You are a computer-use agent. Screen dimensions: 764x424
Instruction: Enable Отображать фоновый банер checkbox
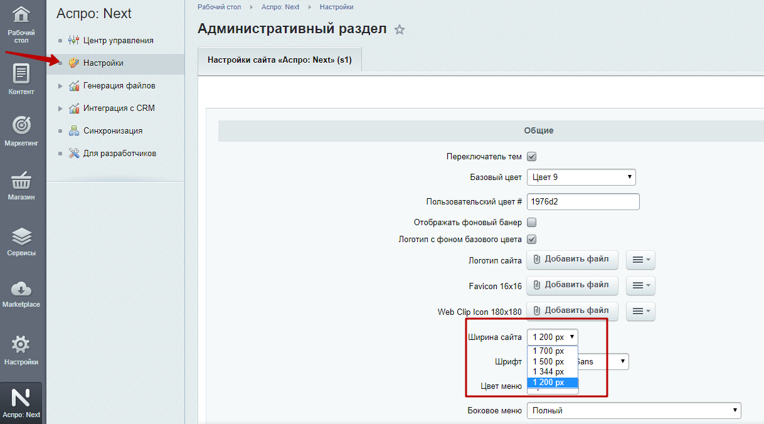pyautogui.click(x=531, y=222)
